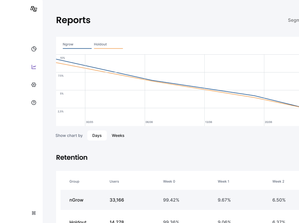Screen dimensions: 299x223
Task: Sort table by Users column header
Action: pyautogui.click(x=114, y=181)
